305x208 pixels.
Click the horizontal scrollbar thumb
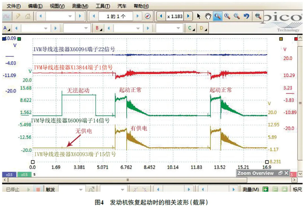click(x=128, y=180)
